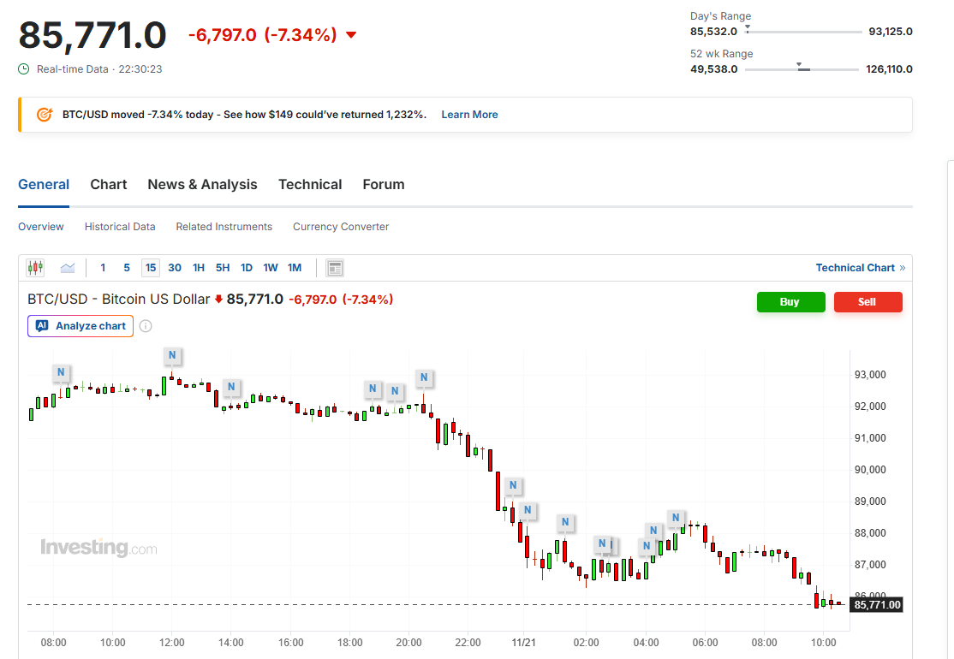Click the 52 wk Range slider bar

coord(802,69)
